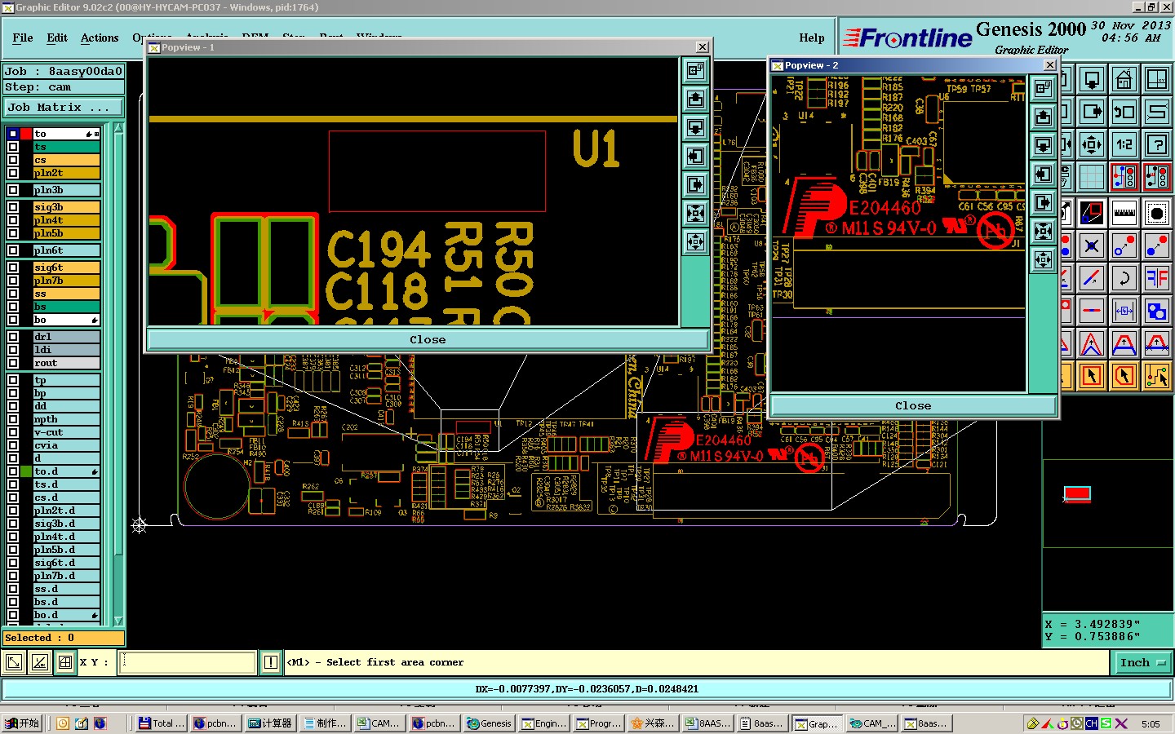Toggle checkbox for layer drl
The width and height of the screenshot is (1175, 734).
click(13, 337)
